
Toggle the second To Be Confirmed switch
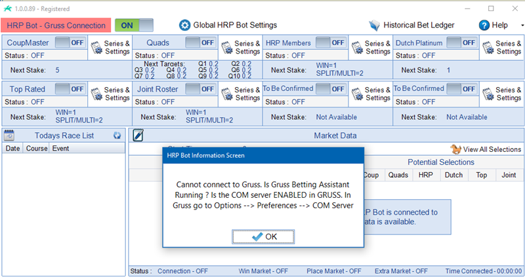point(461,89)
